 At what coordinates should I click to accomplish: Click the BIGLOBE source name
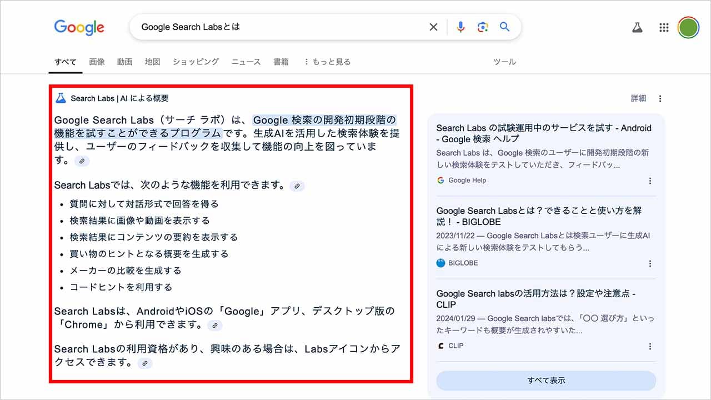point(463,263)
